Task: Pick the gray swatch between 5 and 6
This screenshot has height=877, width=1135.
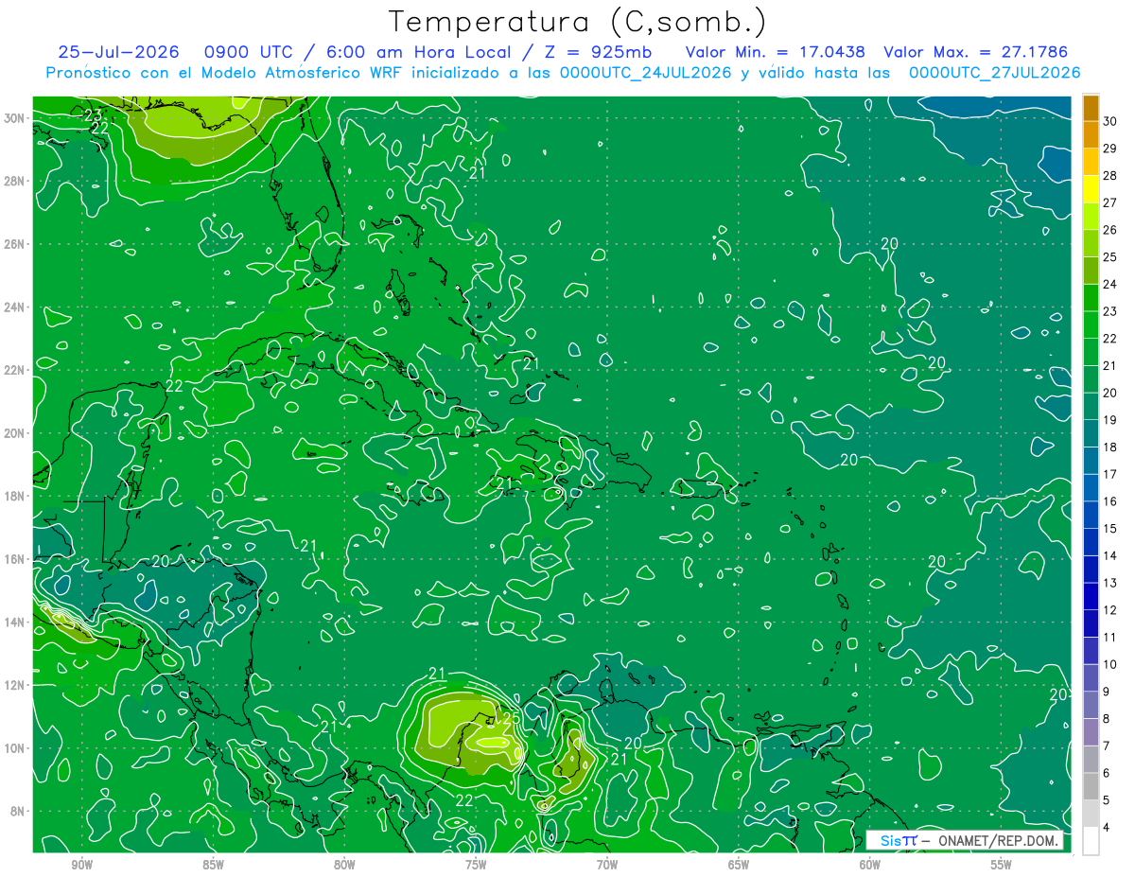Action: point(1091,786)
